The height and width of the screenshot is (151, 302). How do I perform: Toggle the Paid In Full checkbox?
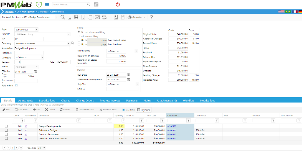[17, 85]
